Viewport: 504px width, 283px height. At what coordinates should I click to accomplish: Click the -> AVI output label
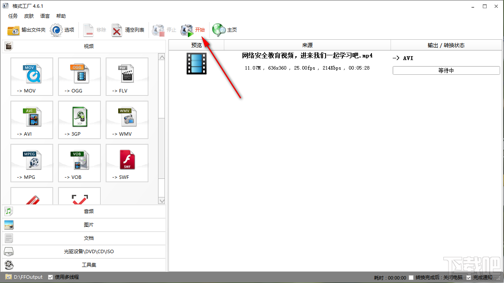(403, 58)
